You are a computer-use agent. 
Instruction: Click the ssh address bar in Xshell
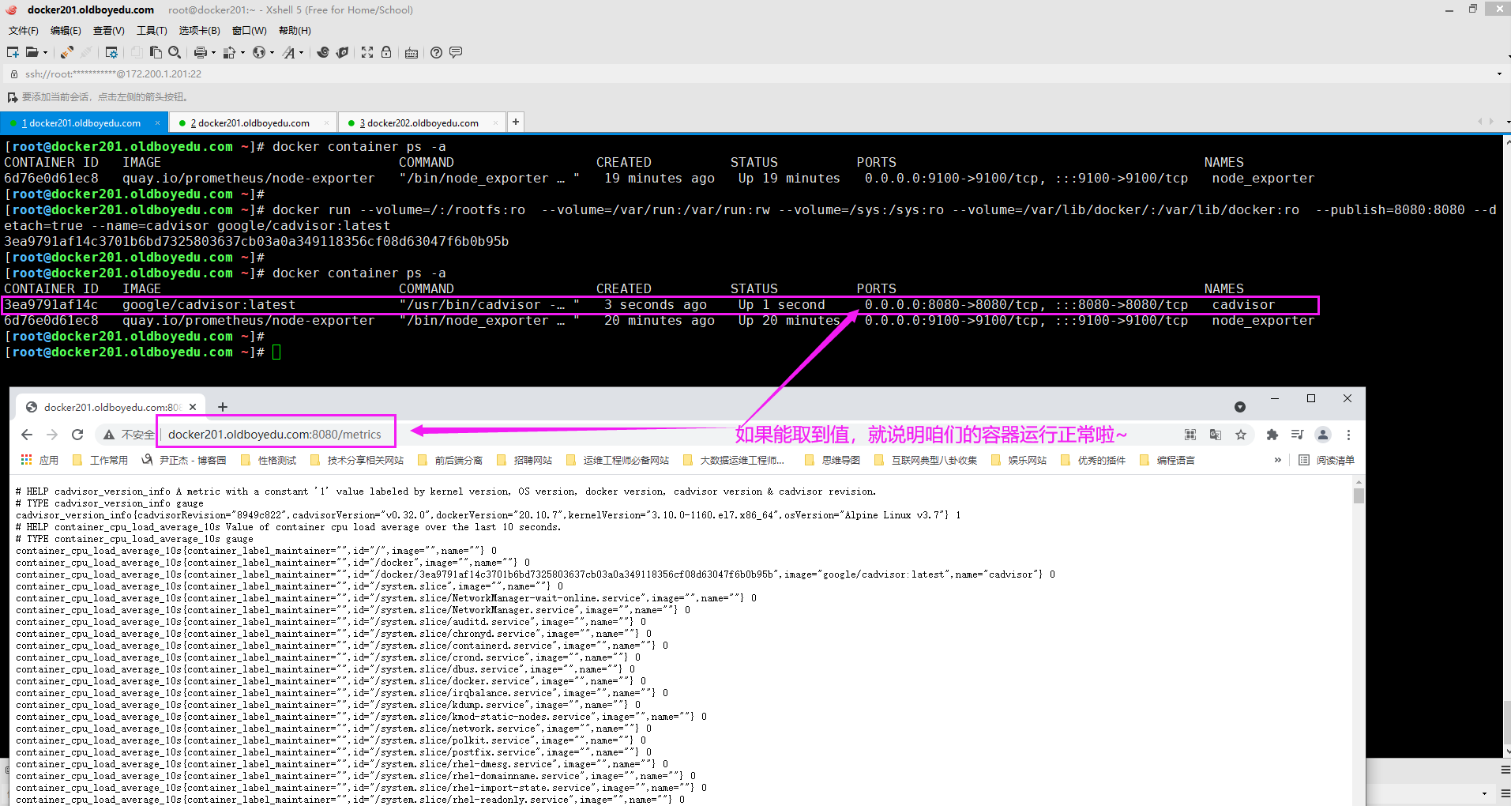pos(750,73)
